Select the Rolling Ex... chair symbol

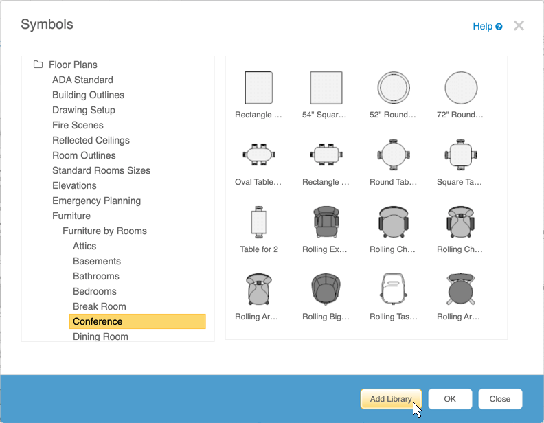click(x=326, y=222)
